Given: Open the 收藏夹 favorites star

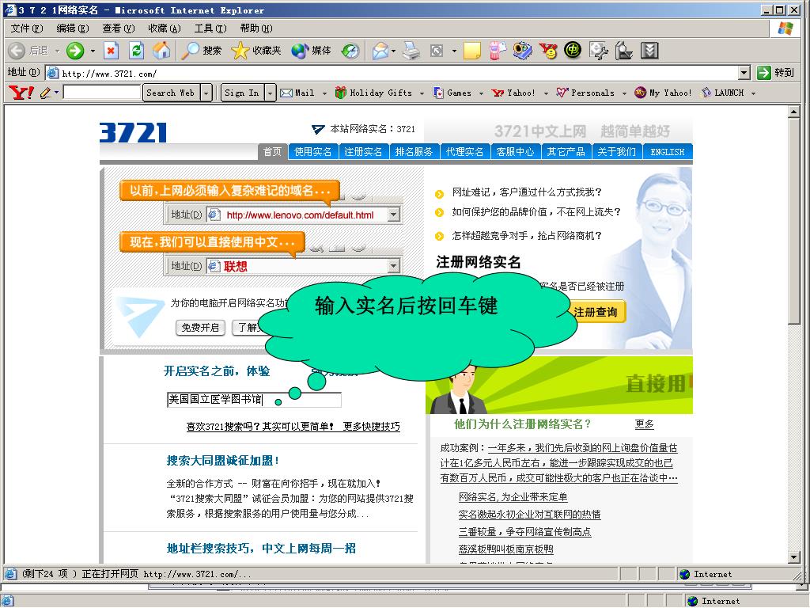Looking at the screenshot, I should pos(255,51).
